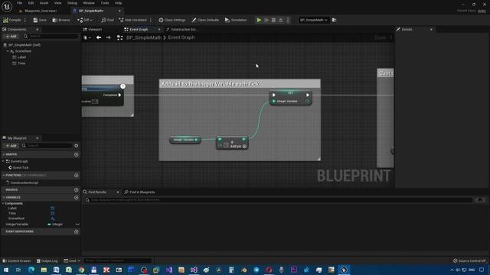Click the icon beside debug object dropdown

(x=334, y=20)
